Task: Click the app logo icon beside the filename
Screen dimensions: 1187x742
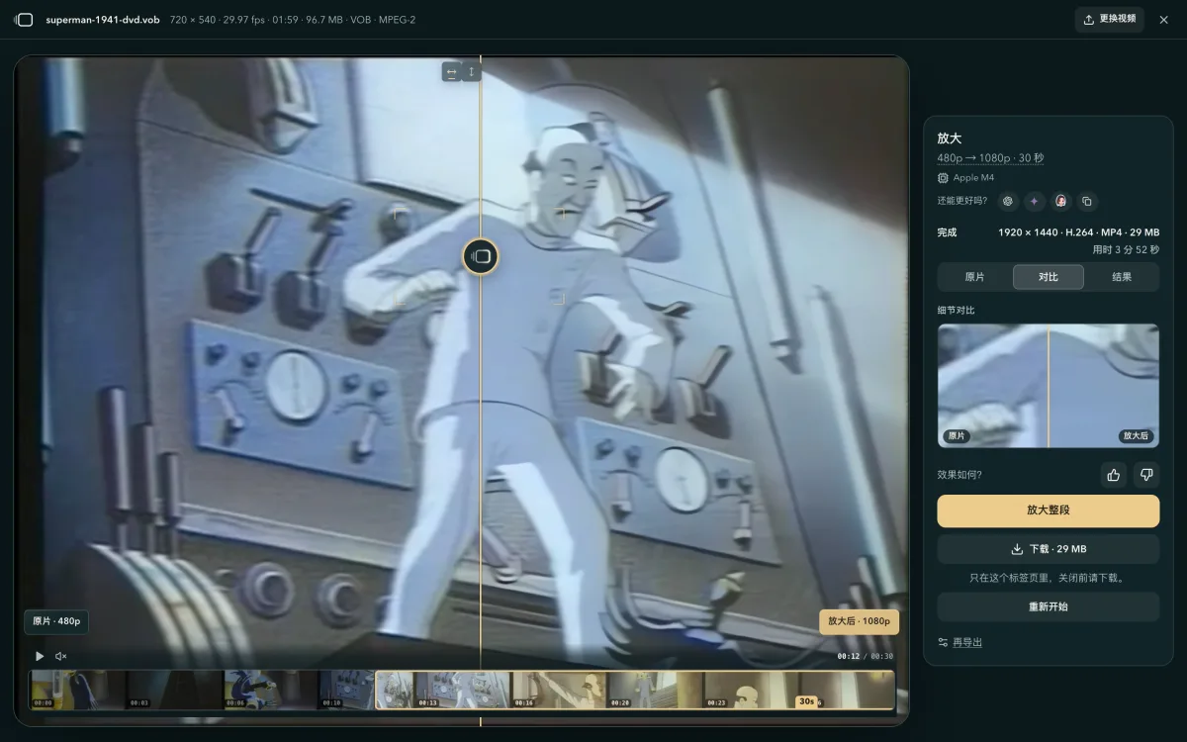Action: (x=24, y=20)
